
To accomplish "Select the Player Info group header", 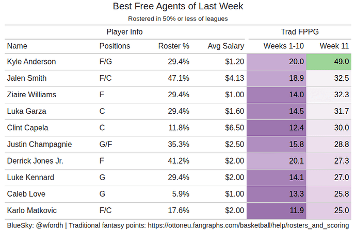I will coord(124,32).
